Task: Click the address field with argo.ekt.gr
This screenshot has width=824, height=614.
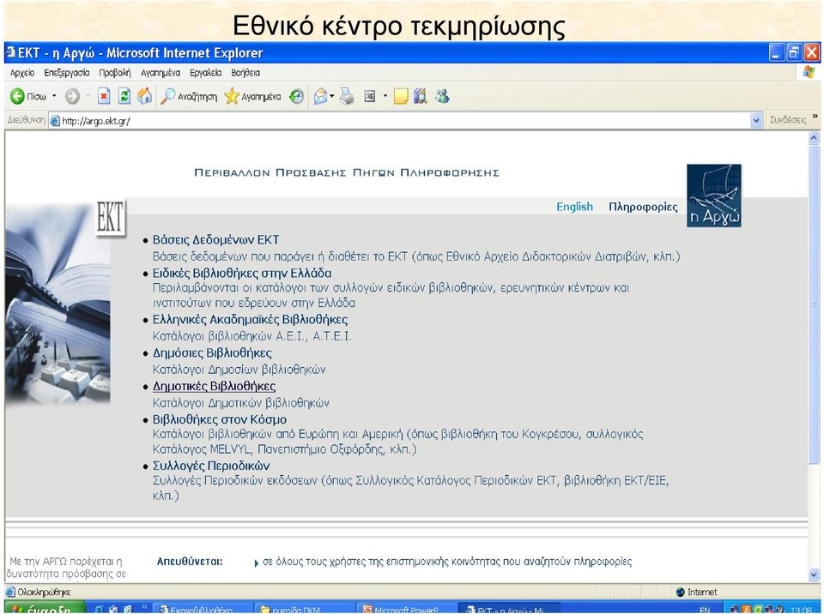Action: [399, 121]
